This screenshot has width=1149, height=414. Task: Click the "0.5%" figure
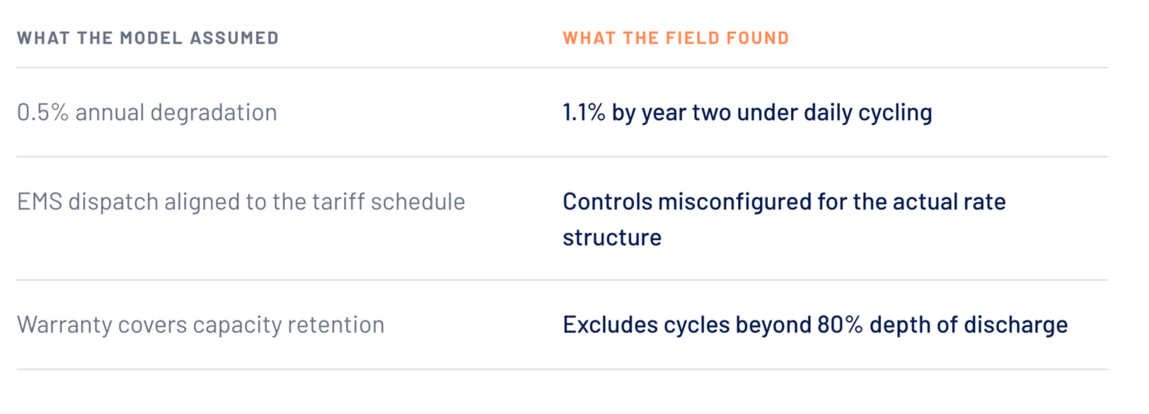[x=42, y=112]
